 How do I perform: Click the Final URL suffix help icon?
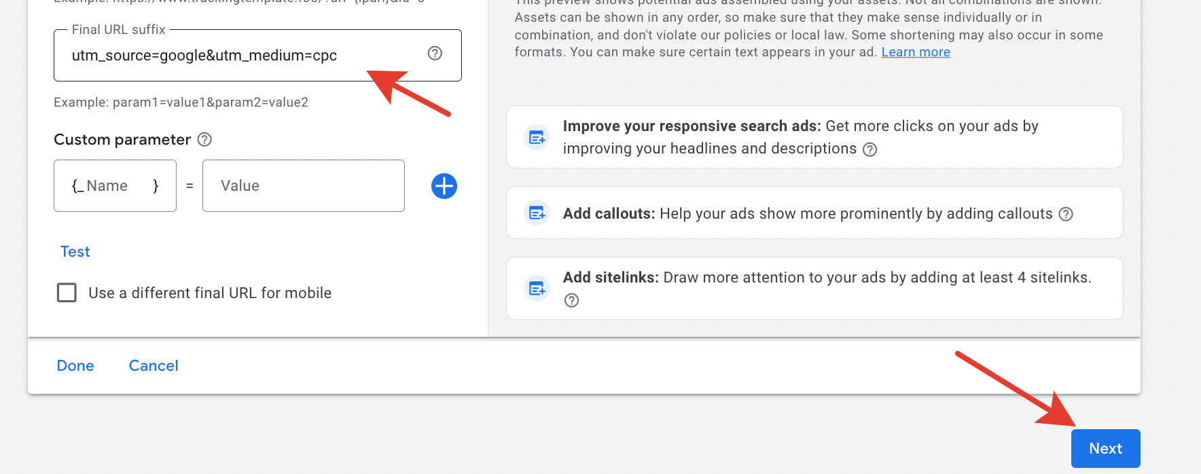(x=435, y=54)
